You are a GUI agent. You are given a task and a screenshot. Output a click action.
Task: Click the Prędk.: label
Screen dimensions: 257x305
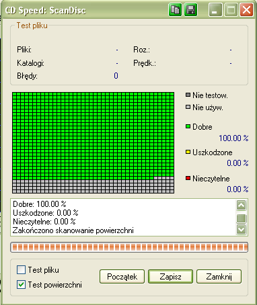point(145,63)
